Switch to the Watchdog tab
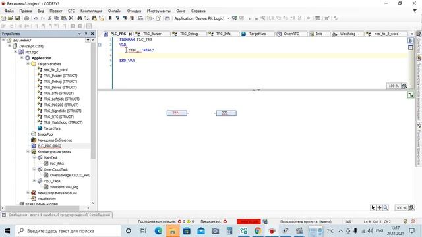Viewport: 422px width, 237px height. tap(347, 34)
